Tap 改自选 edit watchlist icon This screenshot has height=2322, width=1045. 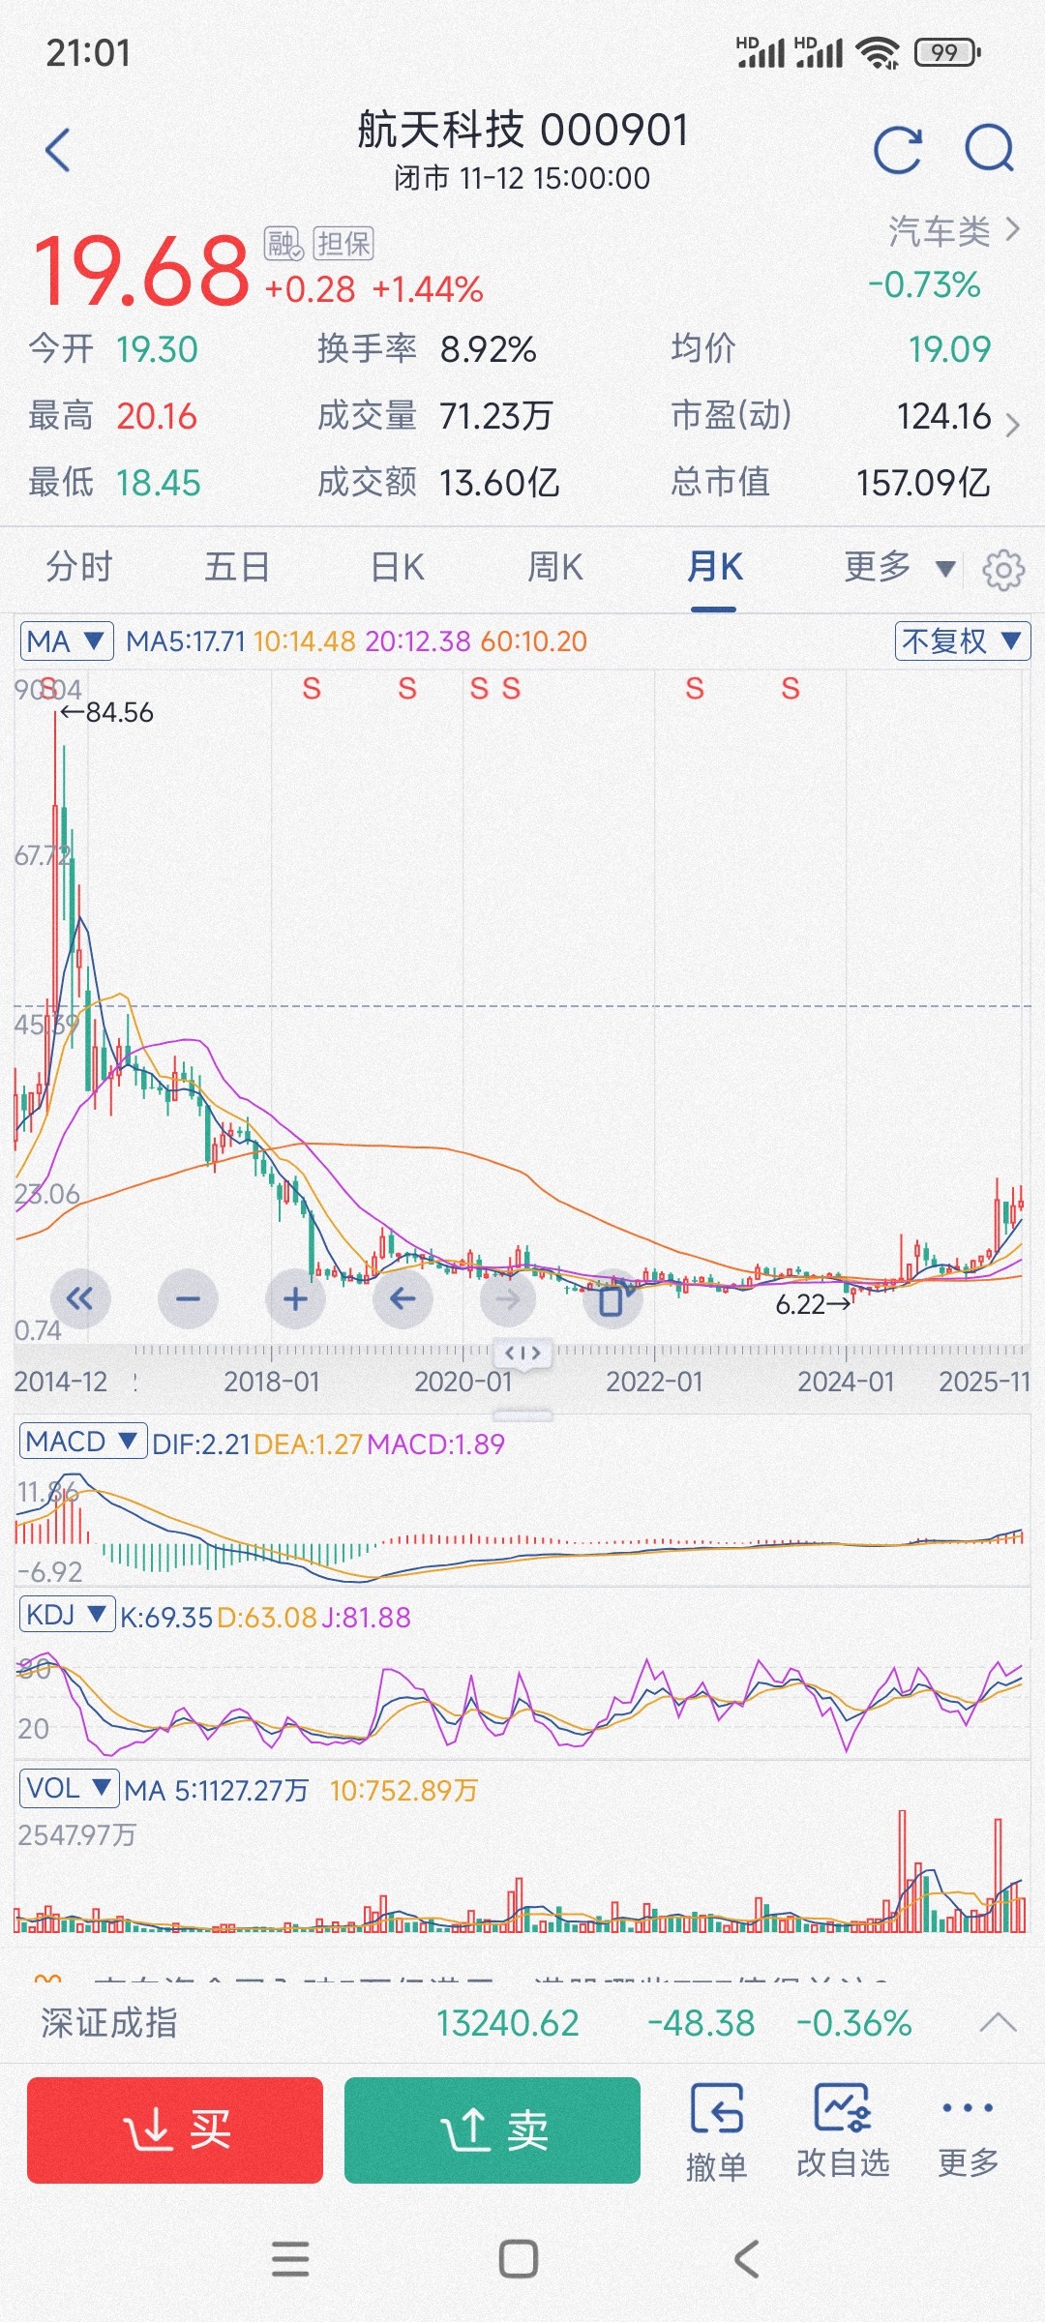coord(843,2131)
